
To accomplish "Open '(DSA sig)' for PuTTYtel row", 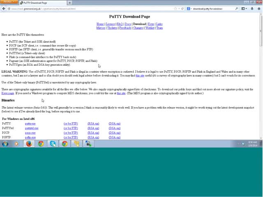I will point(115,128).
